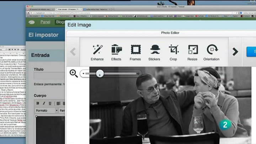The height and width of the screenshot is (144, 256).
Task: Click the blue Save button
Action: click(251, 52)
